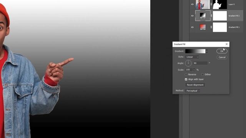Toggle the mask link icon on Gradient Fill 1
246x138 pixels.
click(x=211, y=27)
